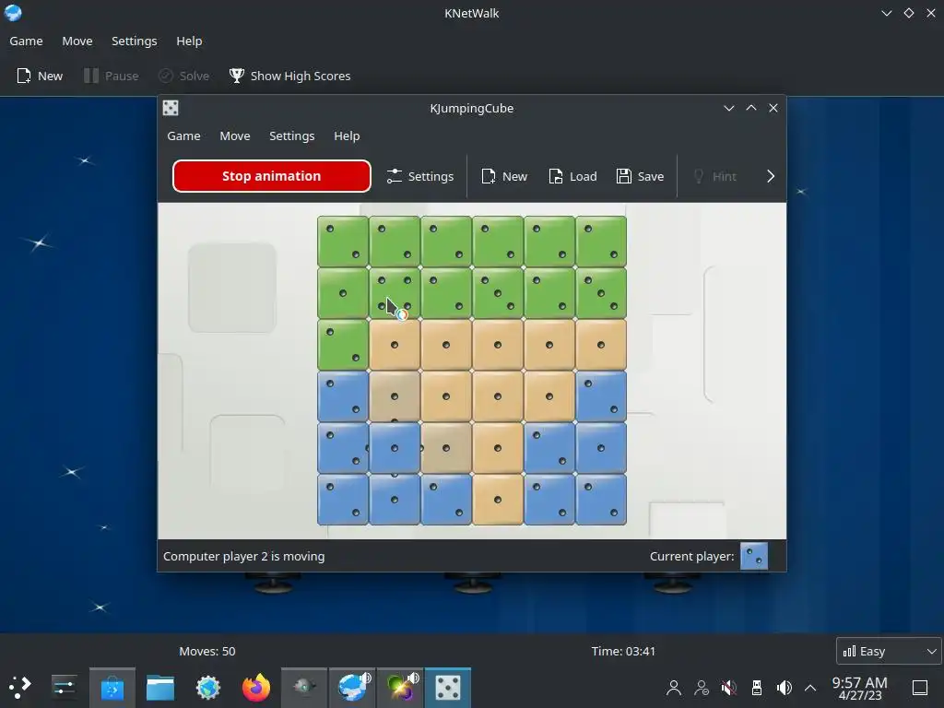Open the file manager from taskbar
Viewport: 944px width, 708px height.
(x=160, y=688)
